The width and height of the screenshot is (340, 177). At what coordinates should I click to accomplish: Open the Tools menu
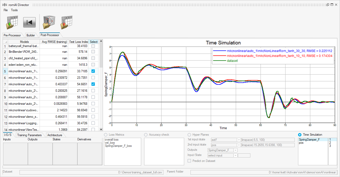pyautogui.click(x=14, y=10)
